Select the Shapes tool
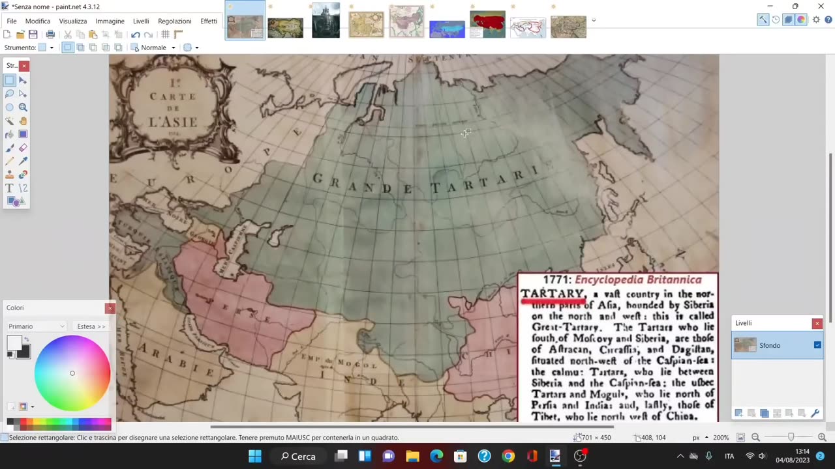Image resolution: width=835 pixels, height=469 pixels. point(16,201)
